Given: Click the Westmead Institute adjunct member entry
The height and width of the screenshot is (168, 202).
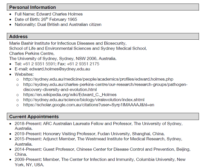Looking at the screenshot, I should click(98, 139).
